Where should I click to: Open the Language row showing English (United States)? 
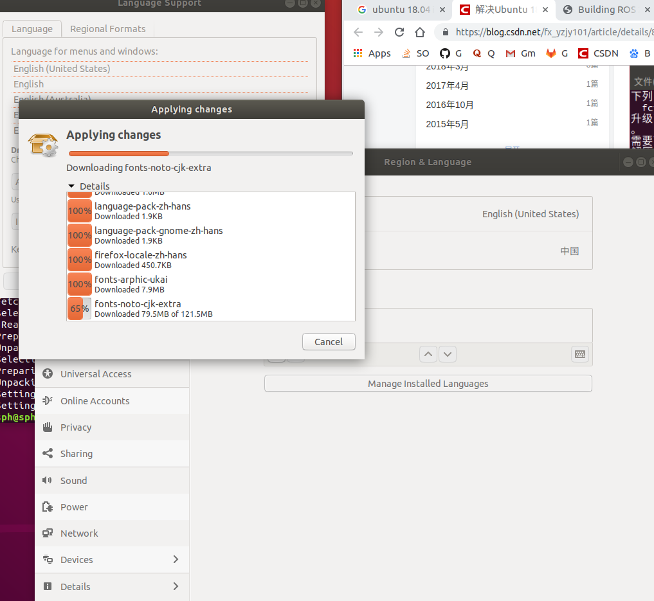pos(478,214)
